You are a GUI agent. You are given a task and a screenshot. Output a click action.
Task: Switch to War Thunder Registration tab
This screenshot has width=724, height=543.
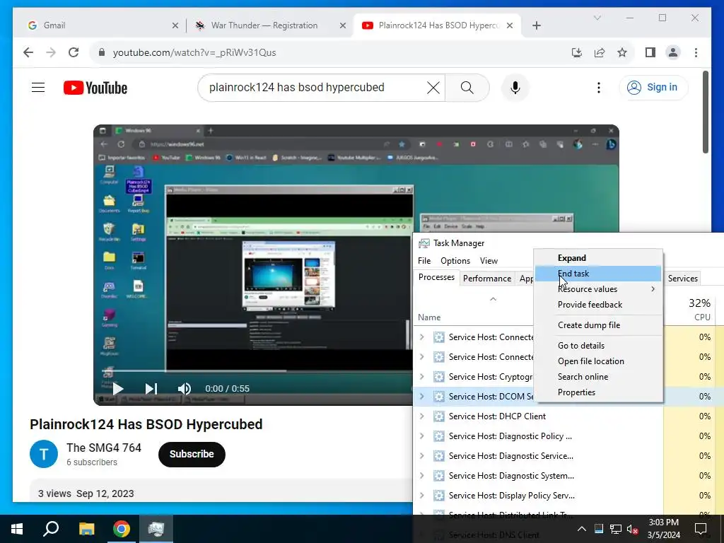point(269,25)
